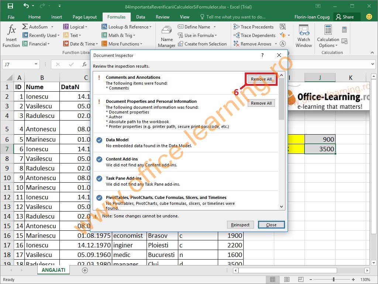This screenshot has height=284, width=378.
Task: Open the Logical functions menu
Action: coord(75,27)
